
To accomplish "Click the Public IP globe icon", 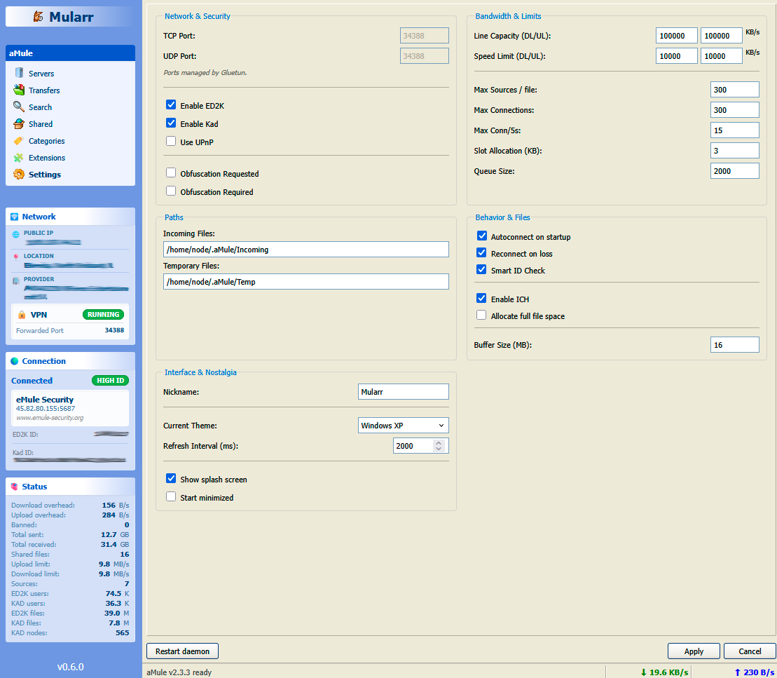I will (x=16, y=234).
